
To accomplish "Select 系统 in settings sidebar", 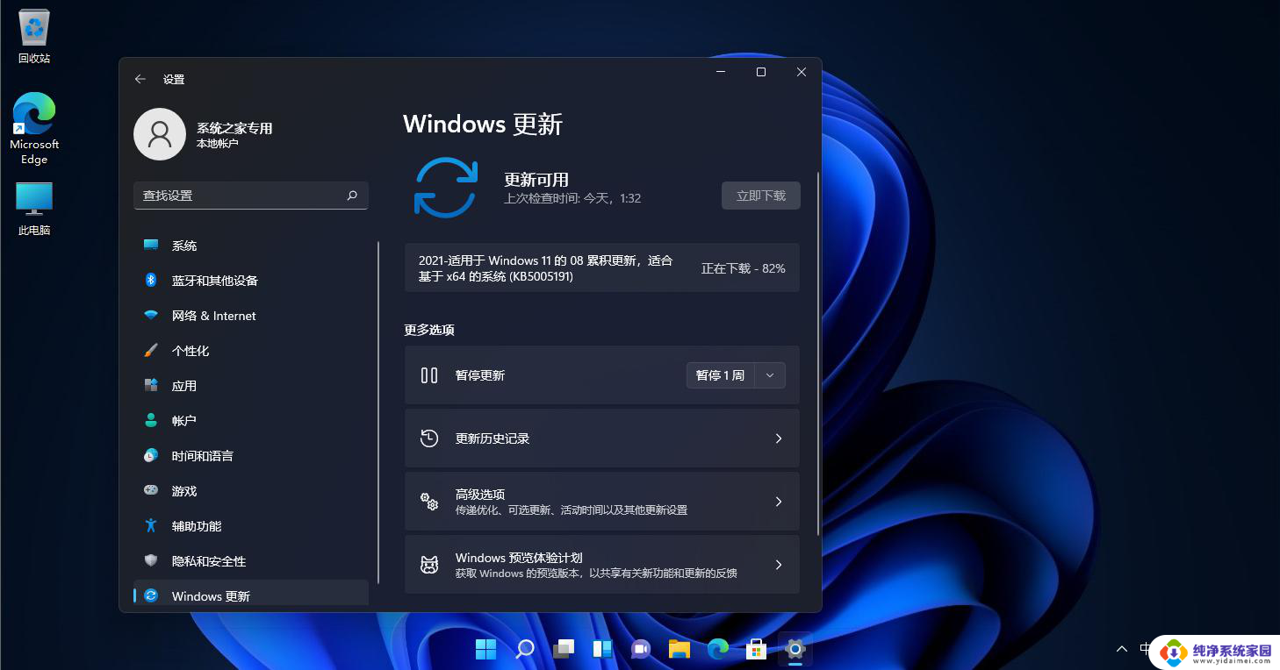I will pyautogui.click(x=251, y=246).
